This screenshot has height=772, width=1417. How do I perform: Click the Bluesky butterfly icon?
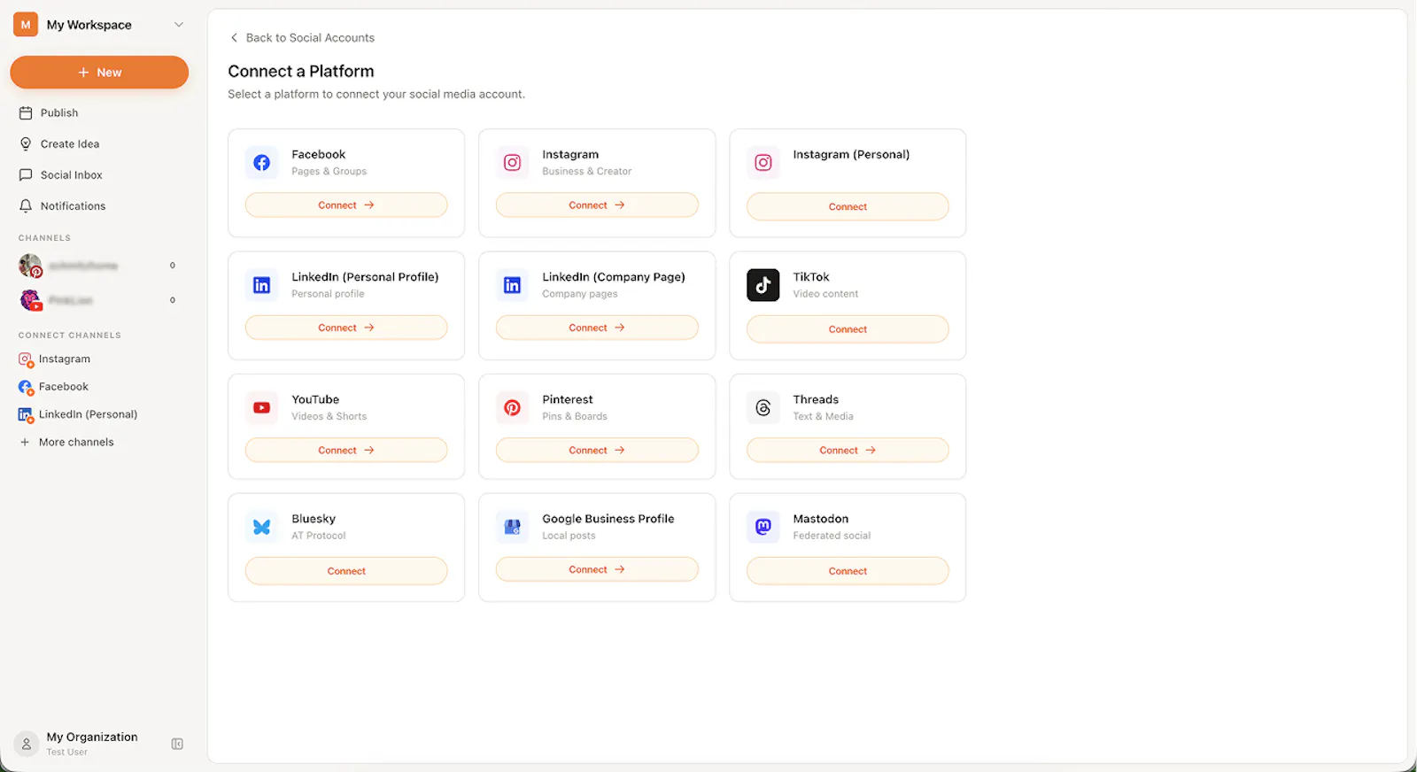[261, 527]
